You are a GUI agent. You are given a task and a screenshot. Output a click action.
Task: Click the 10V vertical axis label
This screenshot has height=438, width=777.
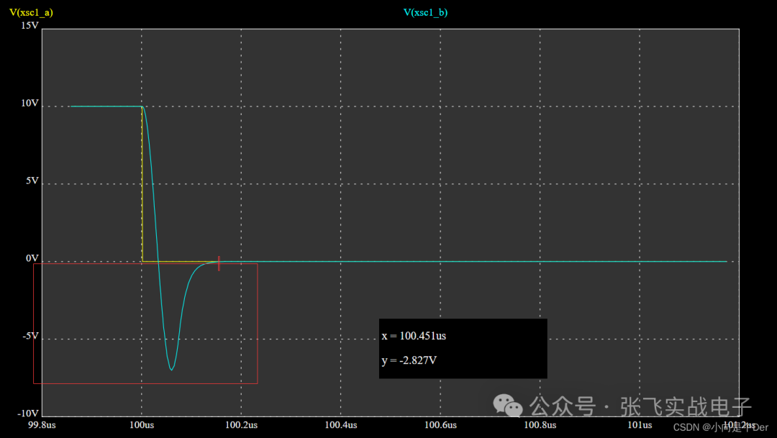29,103
